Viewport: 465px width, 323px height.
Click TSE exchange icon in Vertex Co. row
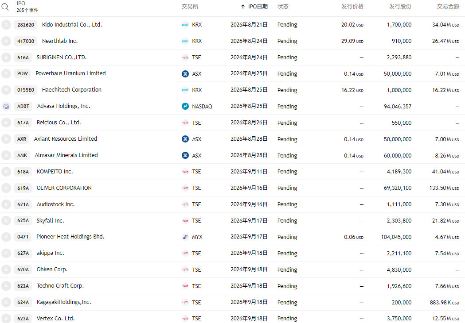[185, 319]
